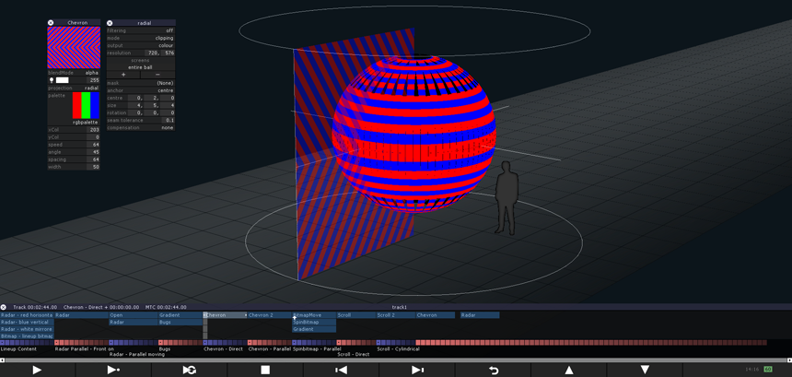The height and width of the screenshot is (377, 792).
Task: Jump to 'Radar Parallel - Front on' section label
Action: [85, 348]
